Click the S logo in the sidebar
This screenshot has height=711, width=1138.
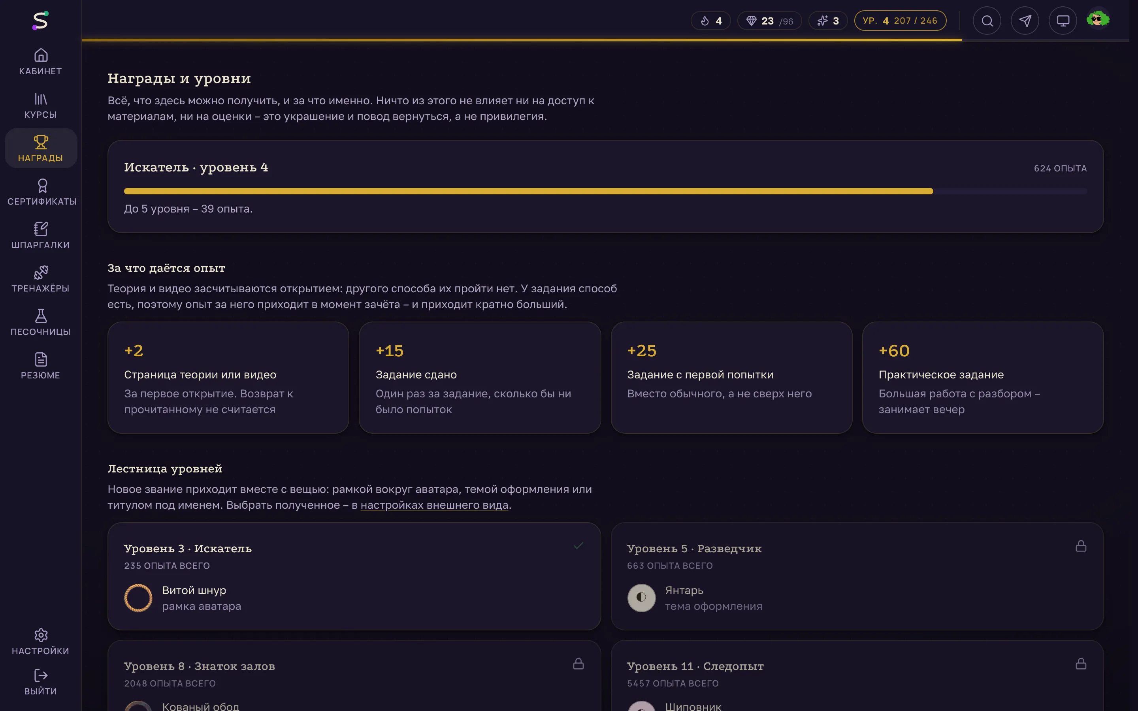[x=40, y=21]
